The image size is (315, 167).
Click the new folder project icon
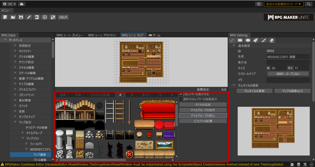[x=13, y=17]
